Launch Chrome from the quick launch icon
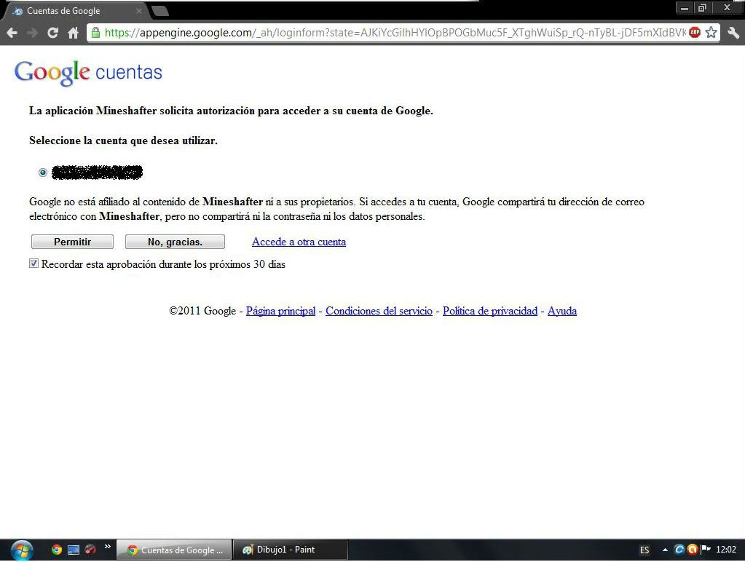 coord(57,550)
